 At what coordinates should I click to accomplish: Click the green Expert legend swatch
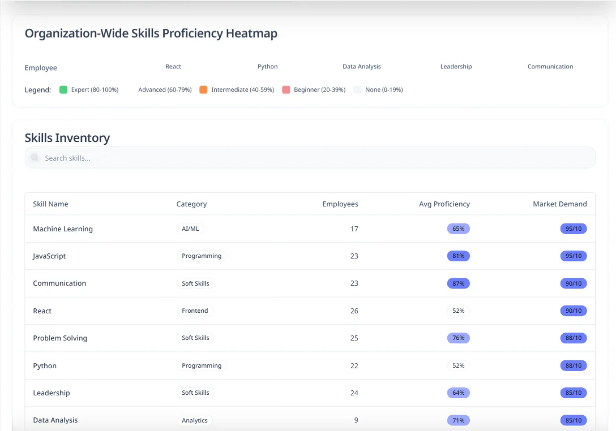pos(63,89)
